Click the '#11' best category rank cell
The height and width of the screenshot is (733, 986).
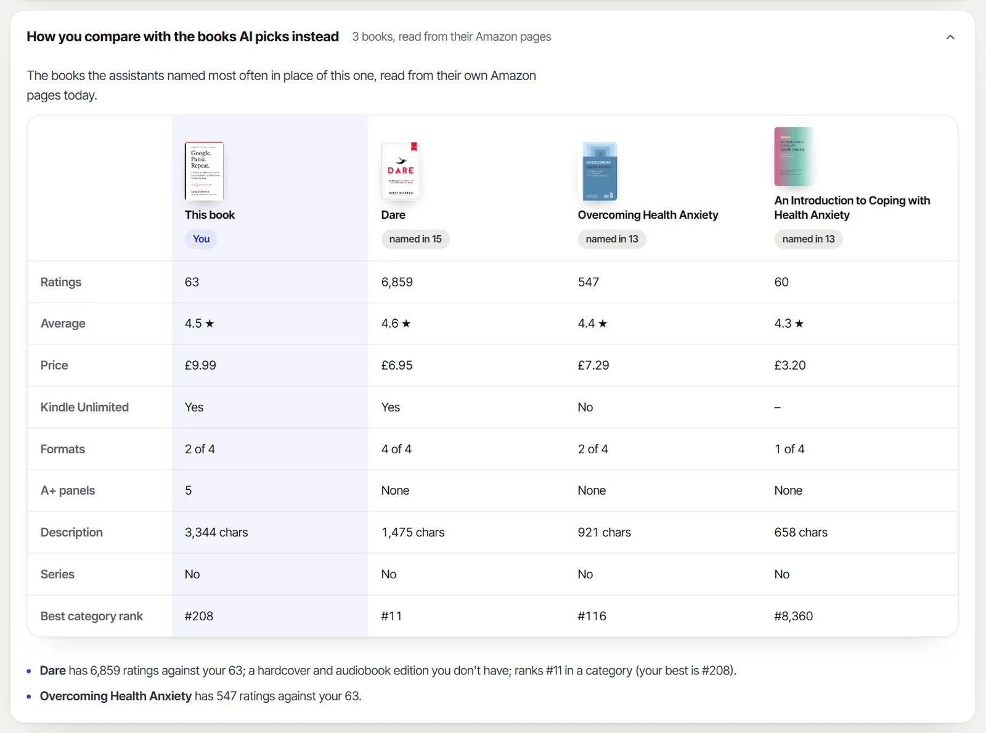pos(391,616)
